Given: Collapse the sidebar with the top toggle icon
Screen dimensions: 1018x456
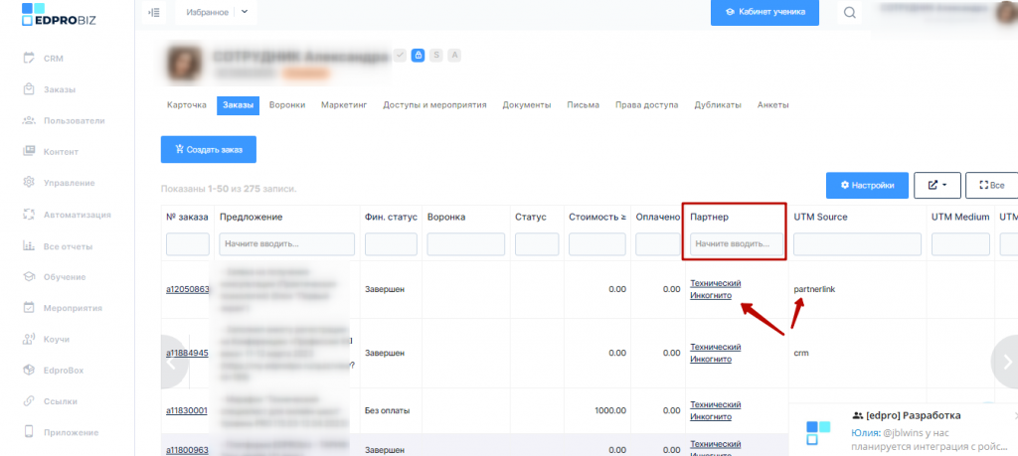Looking at the screenshot, I should pyautogui.click(x=154, y=12).
